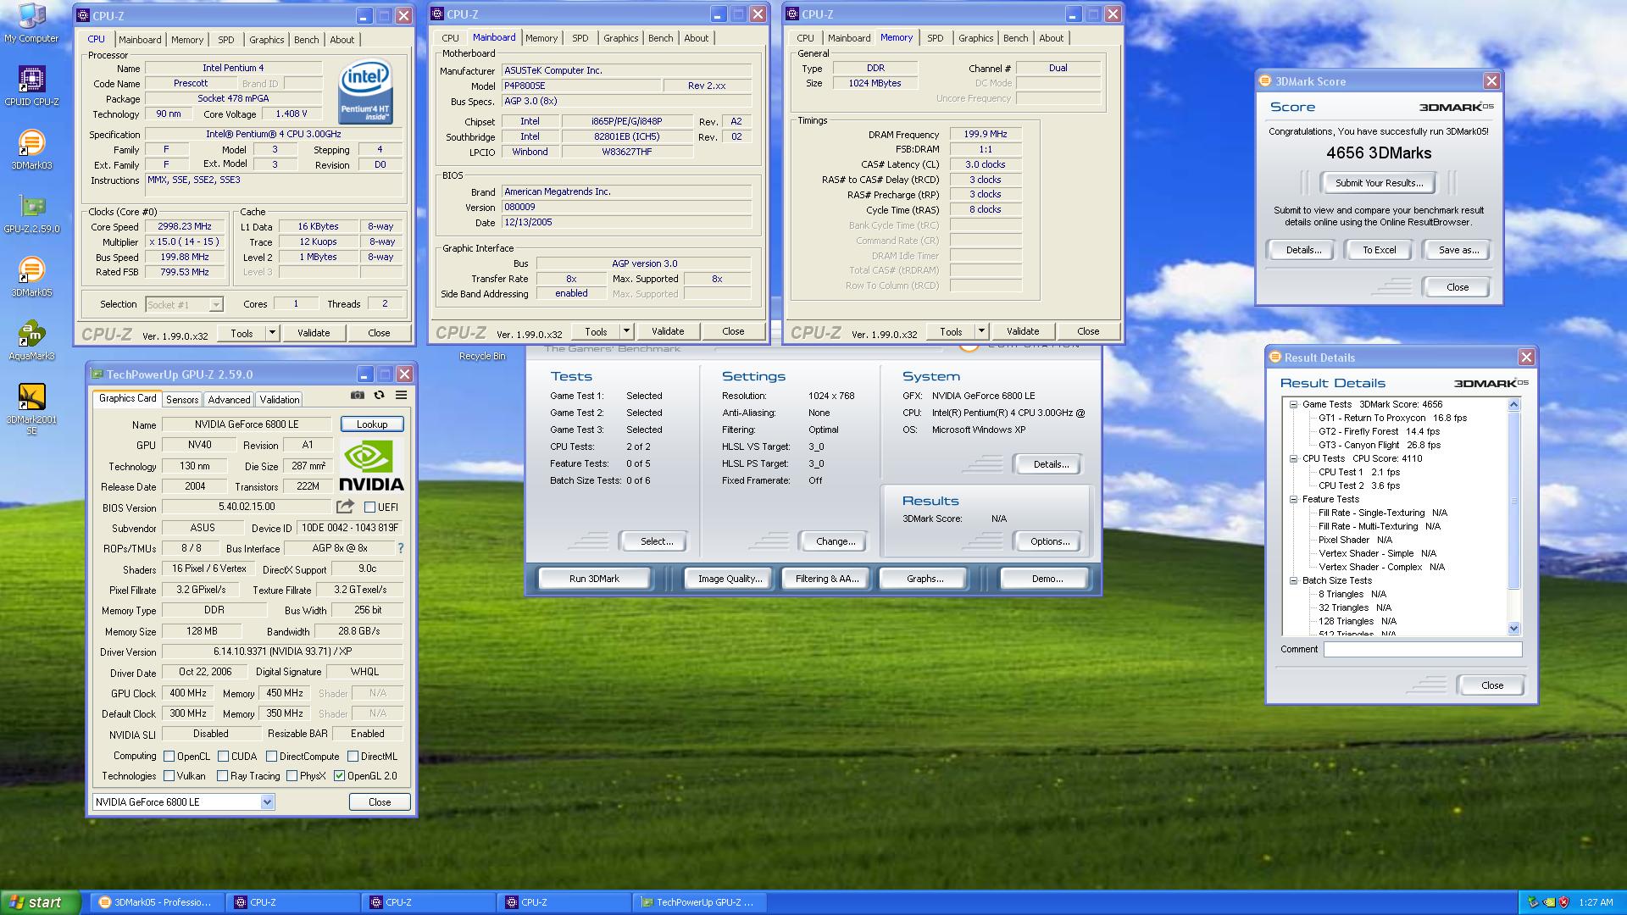Click the Windows start button
The image size is (1627, 915).
[40, 902]
